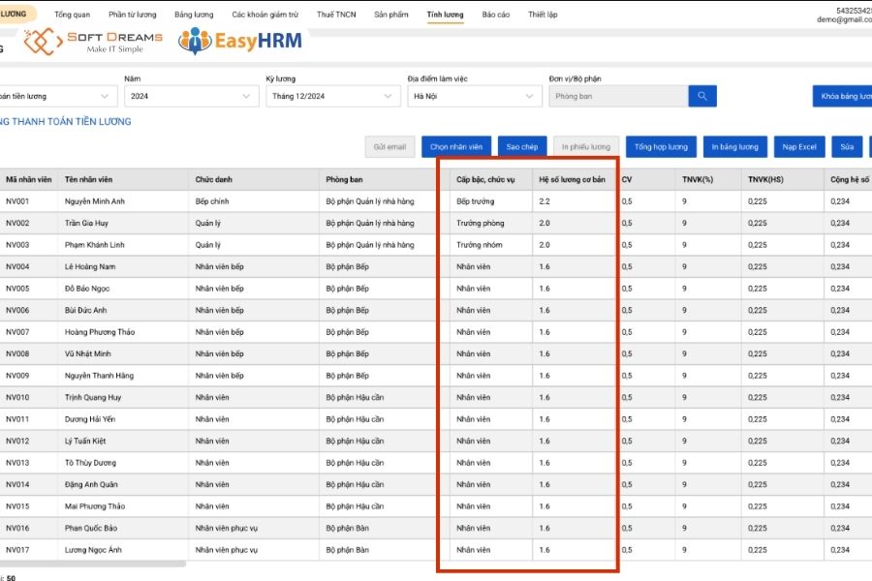Select Các khoản giảm trừ menu
Image resolution: width=872 pixels, height=581 pixels.
(x=265, y=15)
